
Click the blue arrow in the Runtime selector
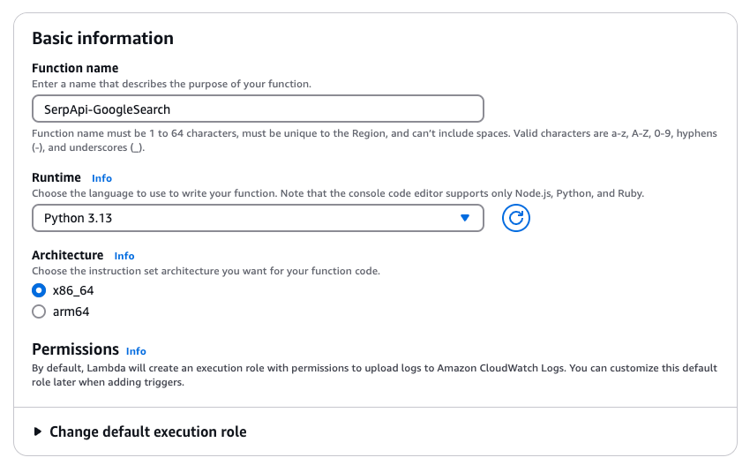[465, 218]
